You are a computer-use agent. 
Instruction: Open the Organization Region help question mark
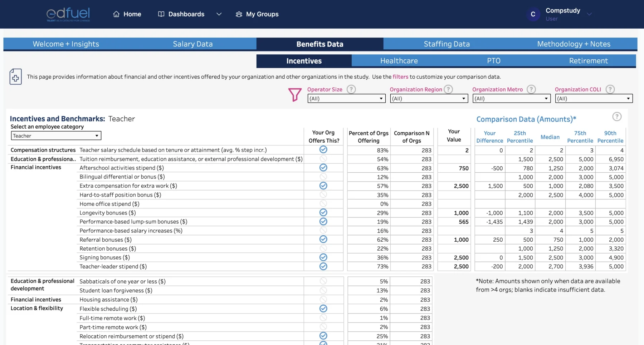point(448,89)
